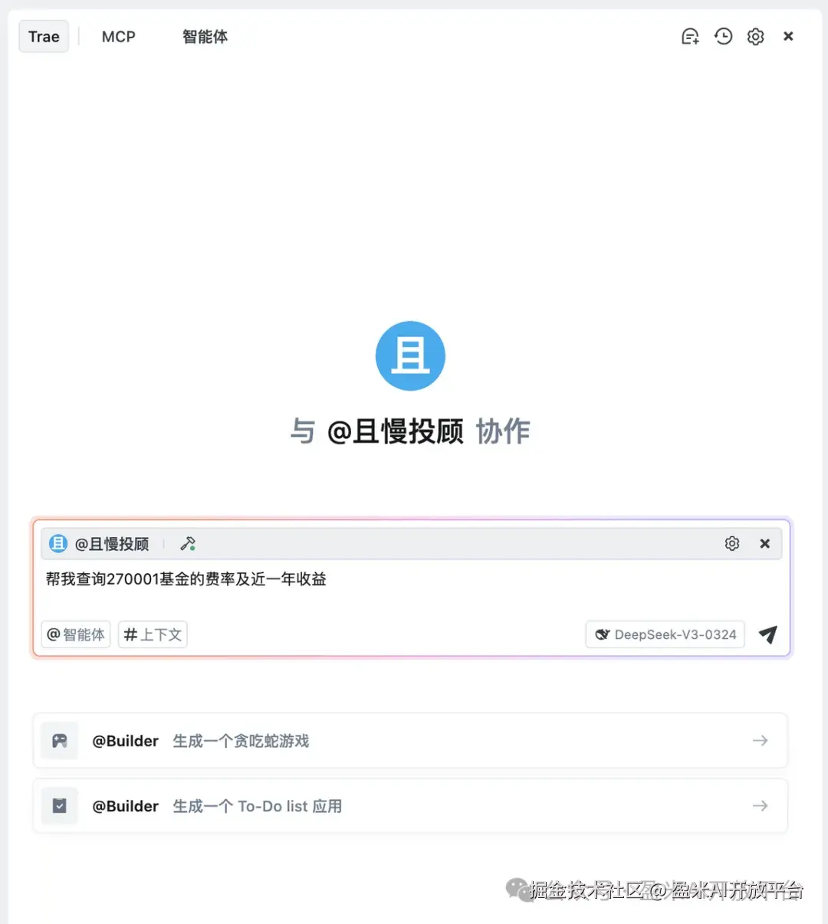Expand the To-Do list 应用 suggestion
828x924 pixels.
point(760,805)
